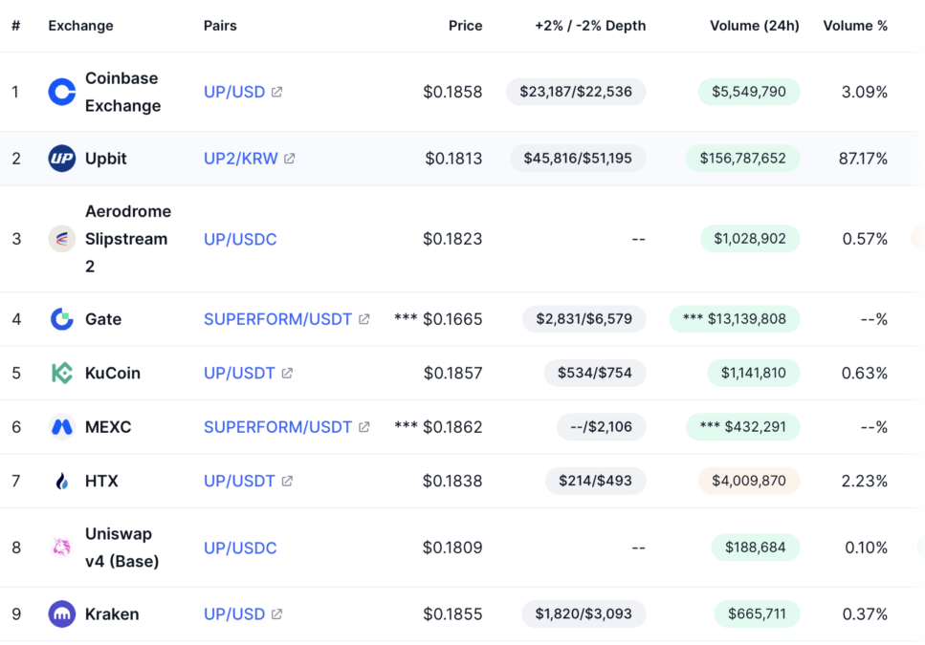This screenshot has width=925, height=645.
Task: Open external link icon beside Coinbase UP/USD
Action: click(276, 92)
